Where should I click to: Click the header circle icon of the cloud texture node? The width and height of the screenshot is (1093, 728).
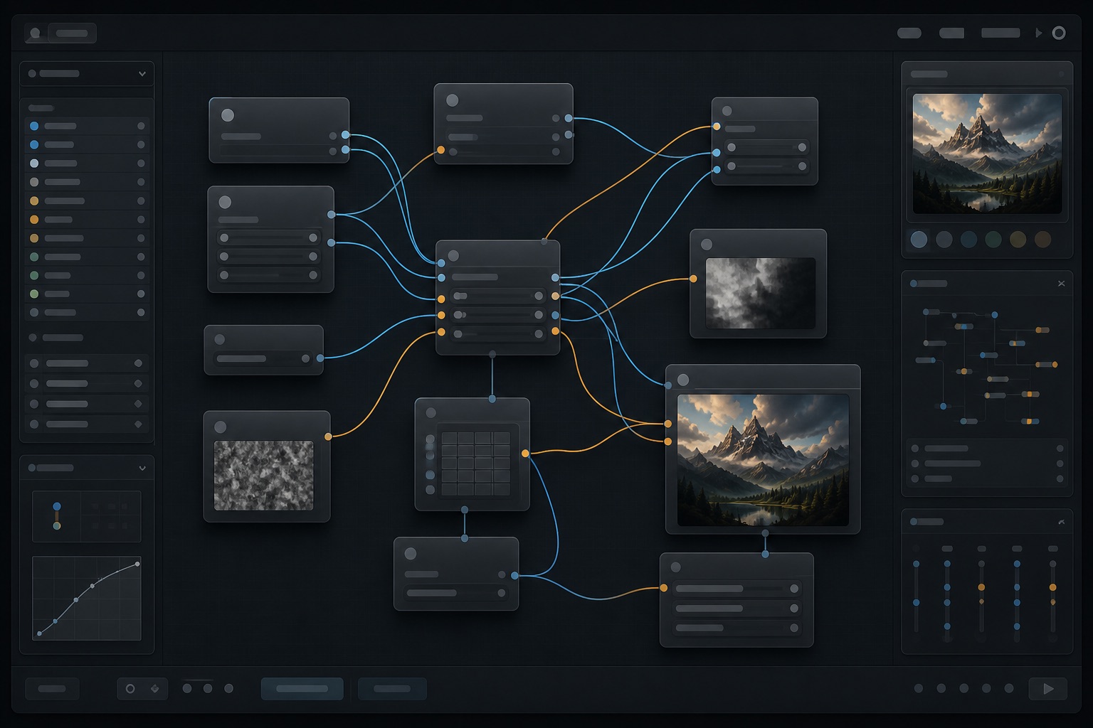click(x=707, y=245)
